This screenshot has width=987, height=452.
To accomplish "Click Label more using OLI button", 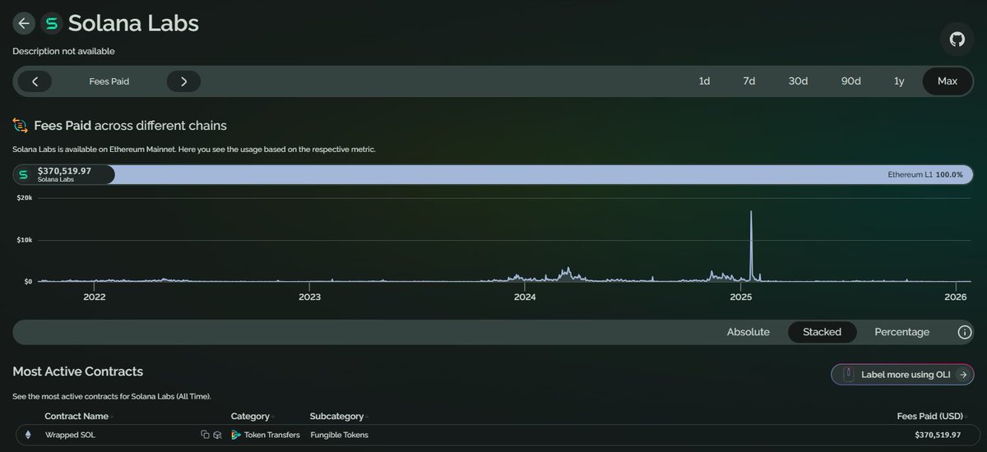I will 902,374.
